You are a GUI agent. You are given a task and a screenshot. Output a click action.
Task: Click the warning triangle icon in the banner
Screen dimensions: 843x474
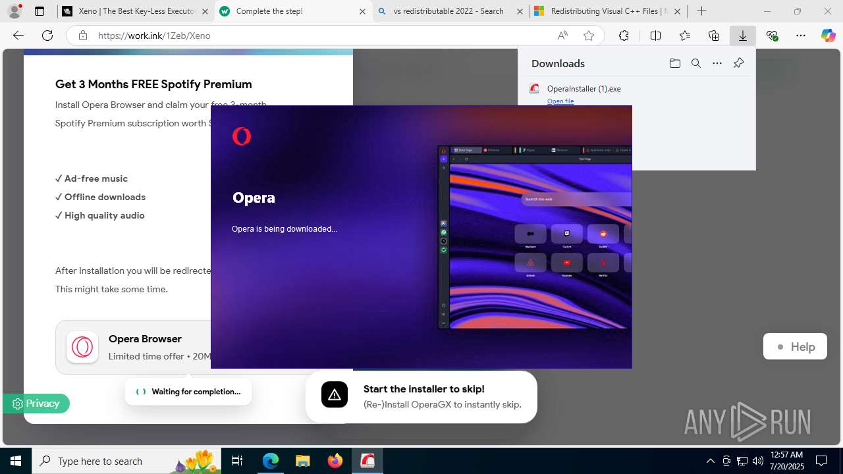[x=335, y=395]
